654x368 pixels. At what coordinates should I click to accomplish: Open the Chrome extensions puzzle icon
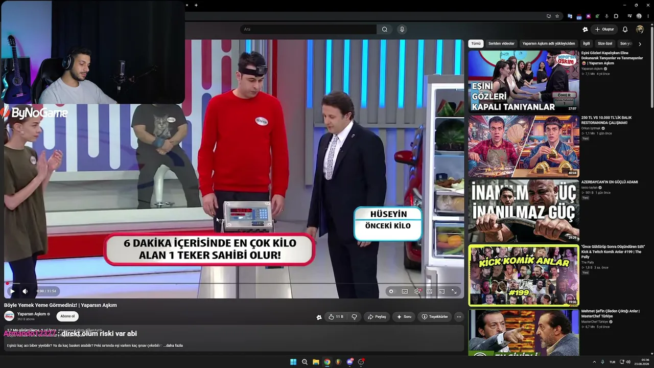(x=616, y=16)
